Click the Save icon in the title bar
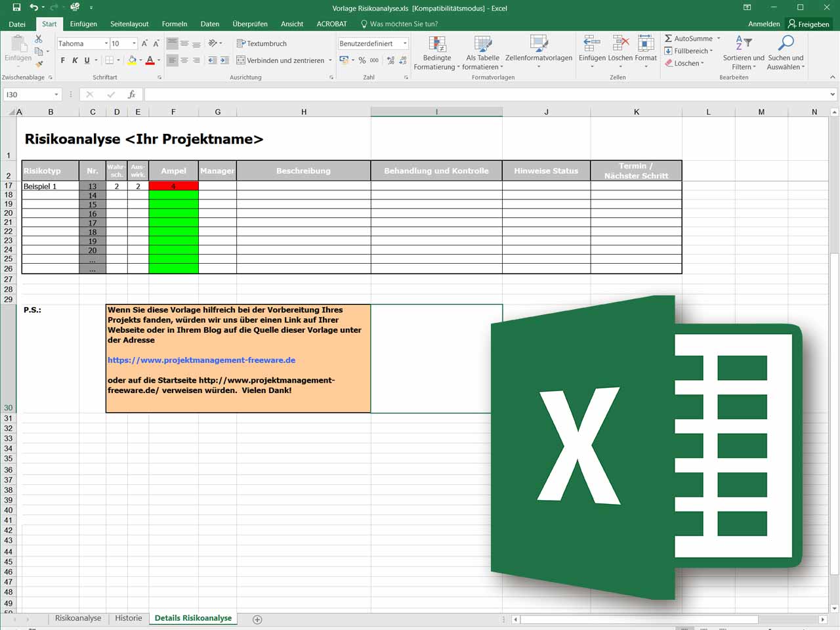This screenshot has width=840, height=630. pos(16,7)
